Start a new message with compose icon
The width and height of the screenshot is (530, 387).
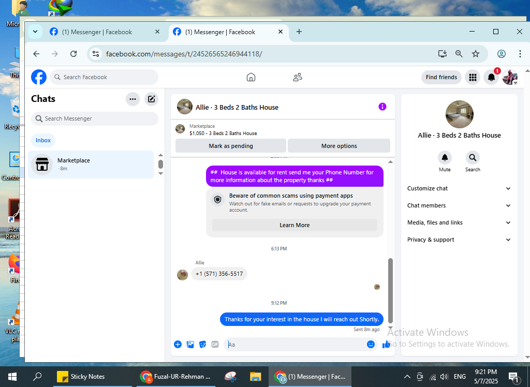[x=152, y=99]
